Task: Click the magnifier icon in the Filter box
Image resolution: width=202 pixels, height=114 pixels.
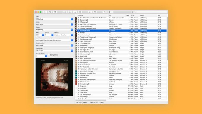Action: pos(132,12)
